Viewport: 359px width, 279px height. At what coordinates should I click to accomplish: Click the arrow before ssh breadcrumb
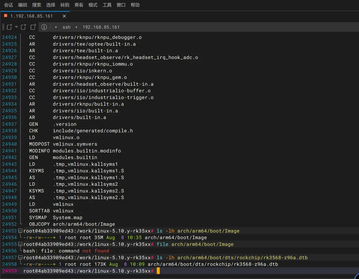[56, 27]
